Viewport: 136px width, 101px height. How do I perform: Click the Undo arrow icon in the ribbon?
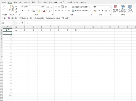click(x=4, y=6)
